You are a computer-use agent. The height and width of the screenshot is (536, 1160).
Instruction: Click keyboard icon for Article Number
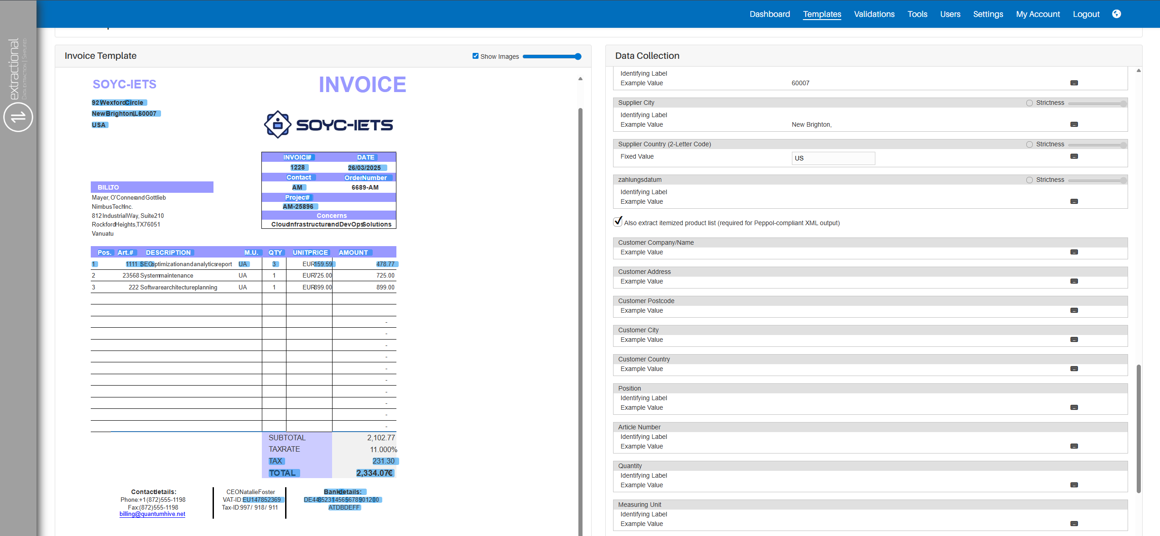pyautogui.click(x=1074, y=446)
